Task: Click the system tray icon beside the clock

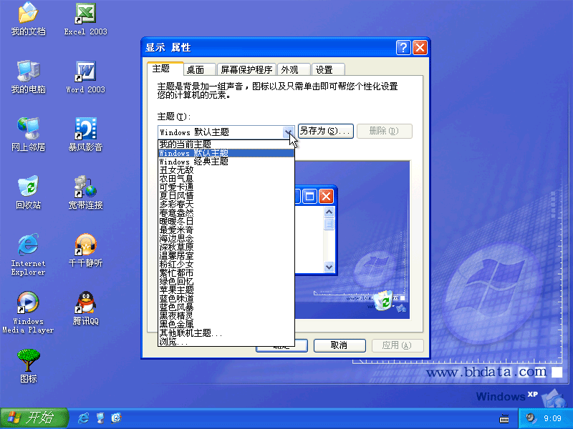Action: 530,418
